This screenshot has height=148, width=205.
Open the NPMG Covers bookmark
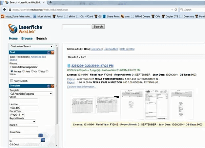pos(140,16)
